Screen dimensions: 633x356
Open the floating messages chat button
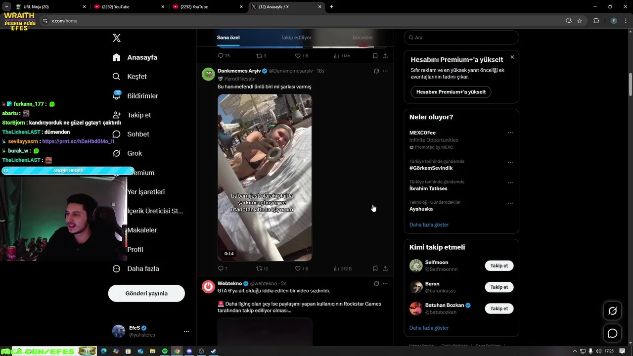(x=612, y=333)
